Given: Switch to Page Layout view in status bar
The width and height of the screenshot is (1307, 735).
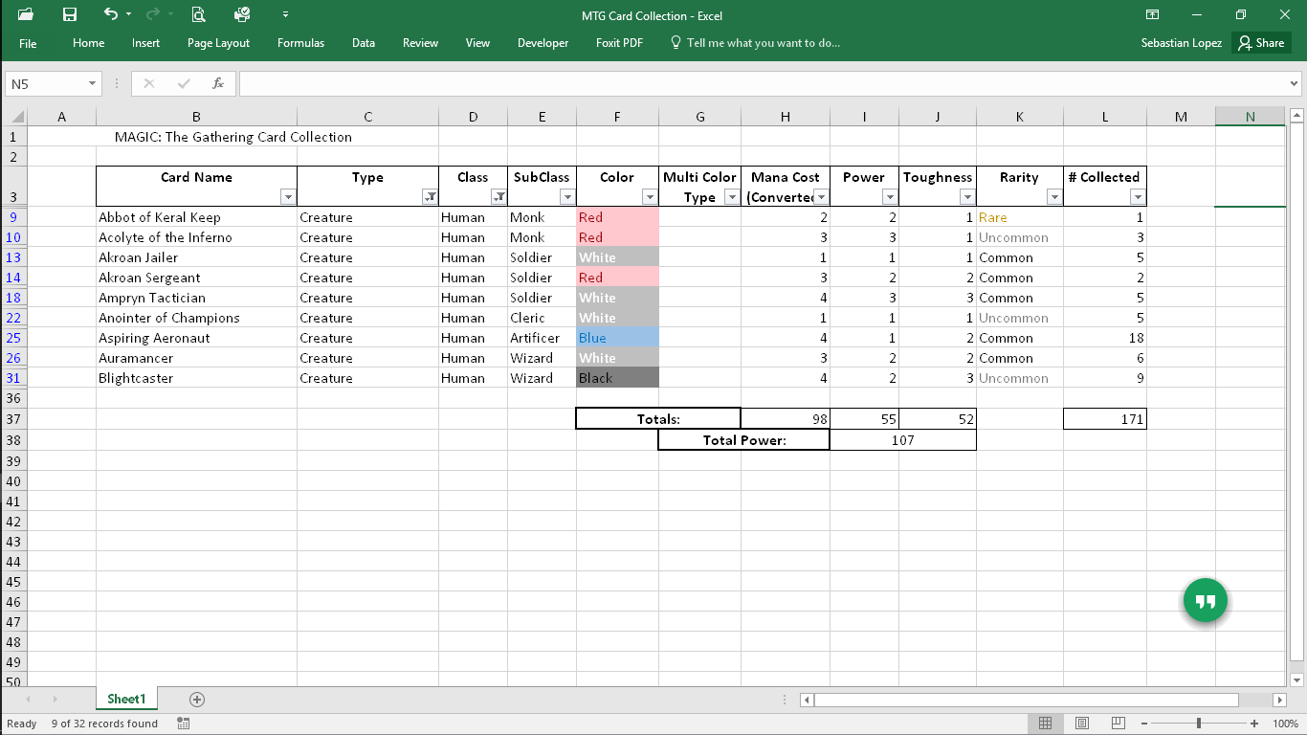Looking at the screenshot, I should coord(1082,724).
